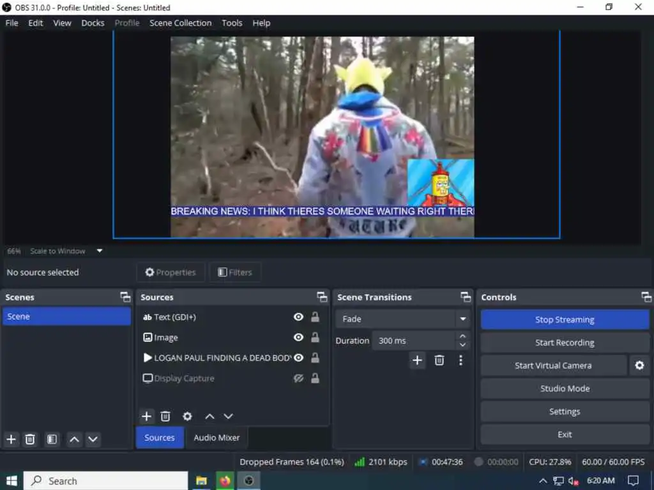
Task: Move source down arrow
Action: pos(228,416)
